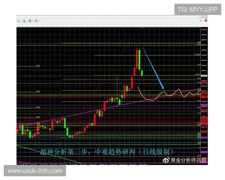Click price label 1776.30 on axis
Viewport: 225px width, 180px height.
coord(204,142)
